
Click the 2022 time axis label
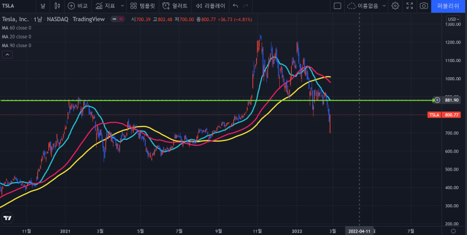click(x=297, y=231)
